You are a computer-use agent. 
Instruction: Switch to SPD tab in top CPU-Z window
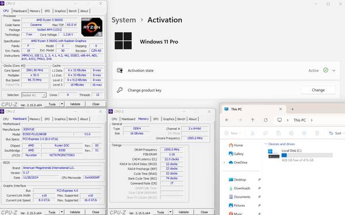[x=47, y=11]
